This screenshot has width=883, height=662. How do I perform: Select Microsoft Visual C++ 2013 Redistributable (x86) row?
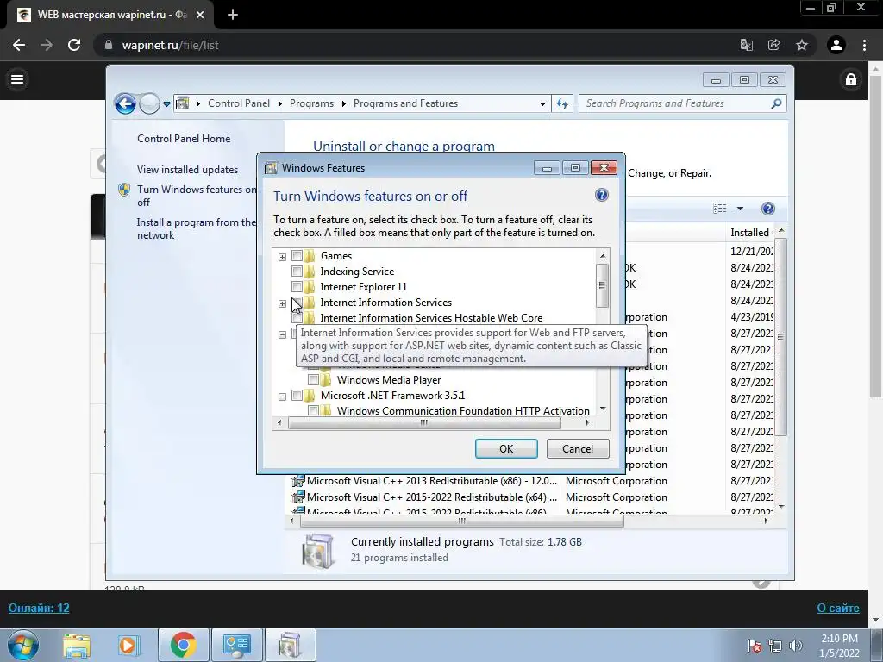(532, 481)
